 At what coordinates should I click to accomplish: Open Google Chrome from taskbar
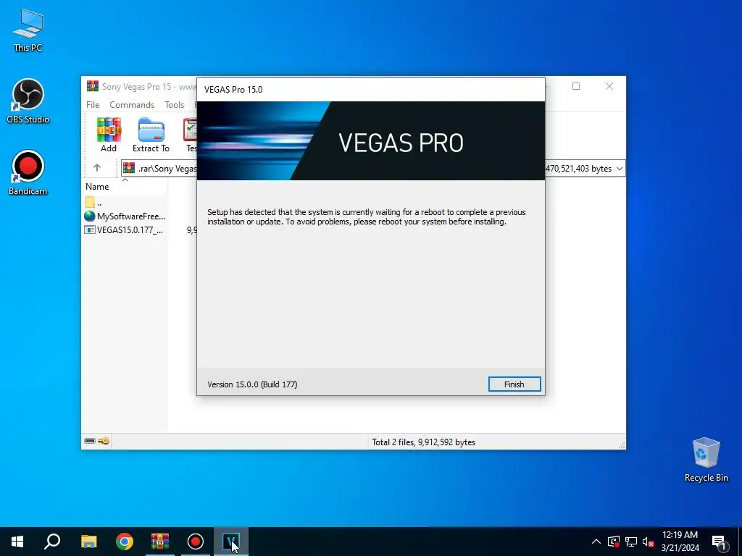[125, 542]
